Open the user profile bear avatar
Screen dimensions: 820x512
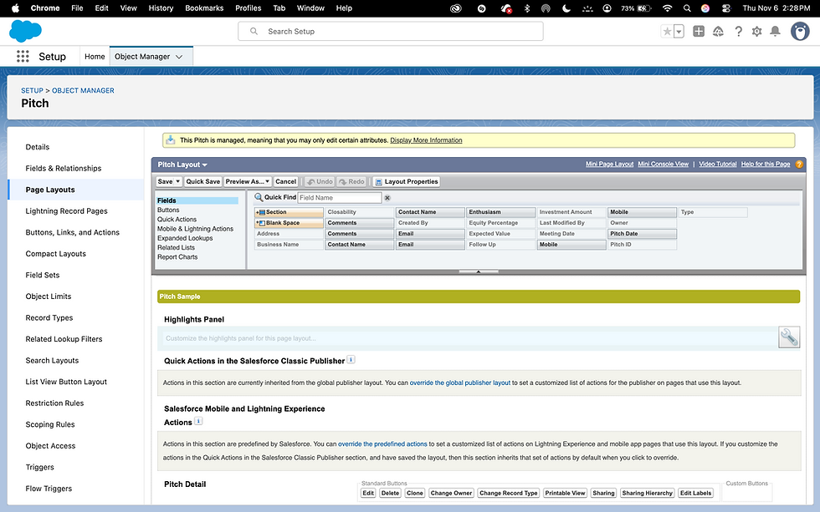800,31
